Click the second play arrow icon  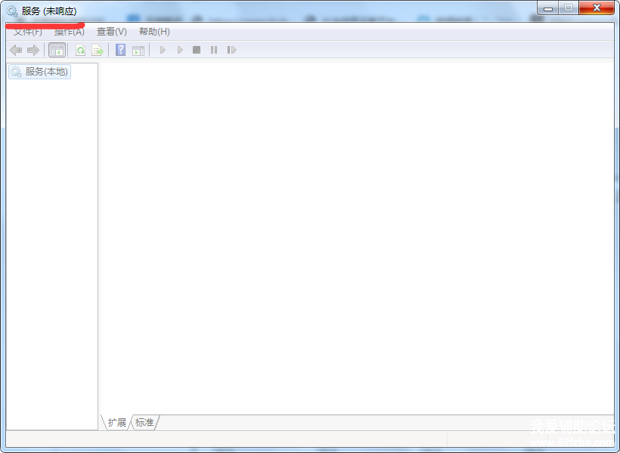[x=179, y=50]
